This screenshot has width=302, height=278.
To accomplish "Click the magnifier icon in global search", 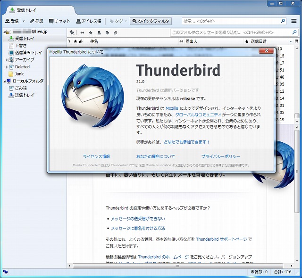I will (x=283, y=21).
